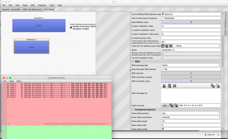Click the MIDI Controller value slider
Image resolution: width=228 pixels, height=139 pixels.
click(x=191, y=81)
